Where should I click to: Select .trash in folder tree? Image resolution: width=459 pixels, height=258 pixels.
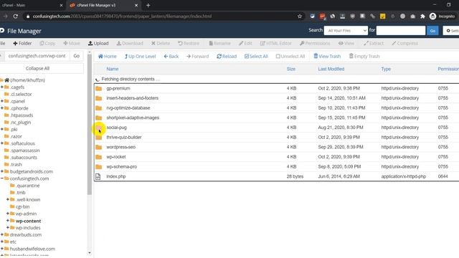coord(16,164)
